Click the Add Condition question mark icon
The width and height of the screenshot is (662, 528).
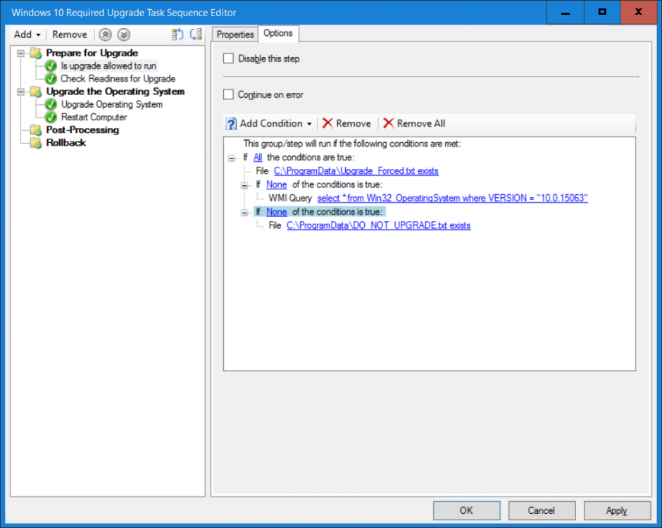tap(231, 124)
